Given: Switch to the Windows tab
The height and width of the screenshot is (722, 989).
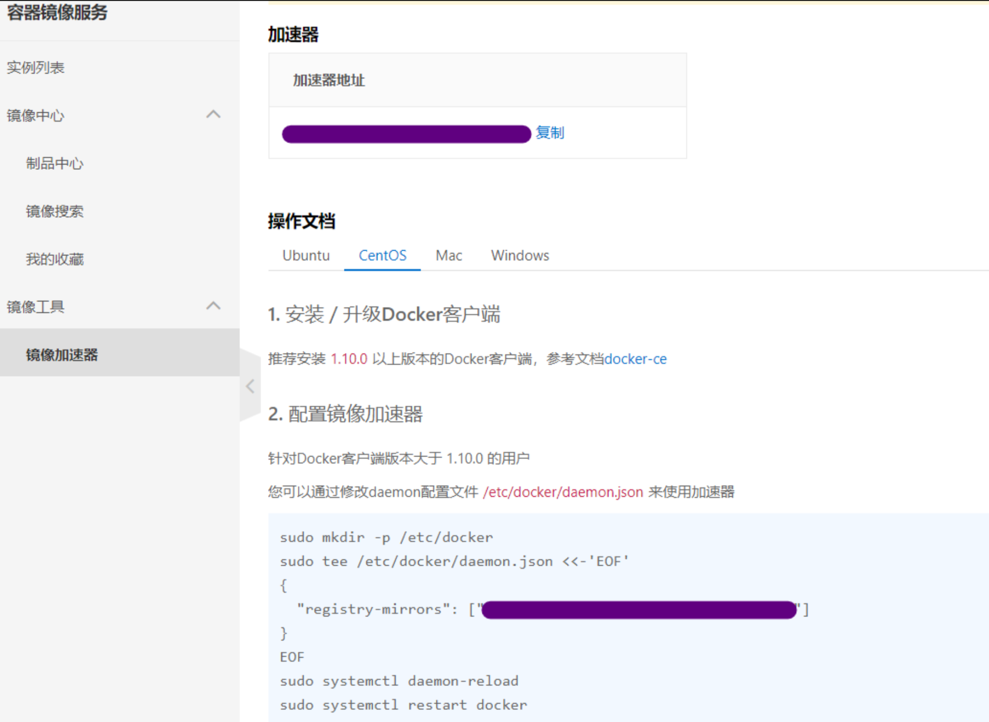Looking at the screenshot, I should click(520, 255).
